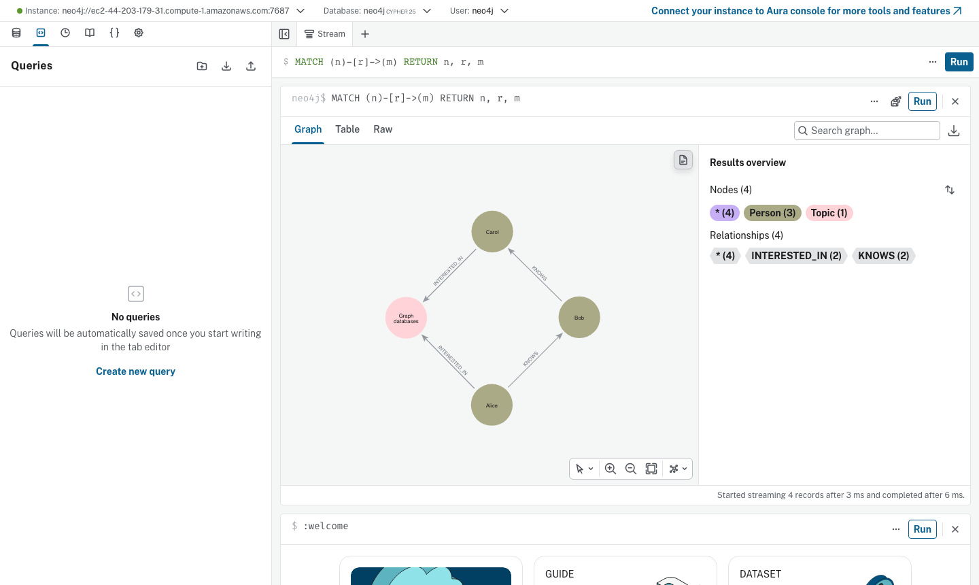Viewport: 979px width, 585px height.
Task: Expand the Database neo4j dropdown
Action: [x=427, y=11]
